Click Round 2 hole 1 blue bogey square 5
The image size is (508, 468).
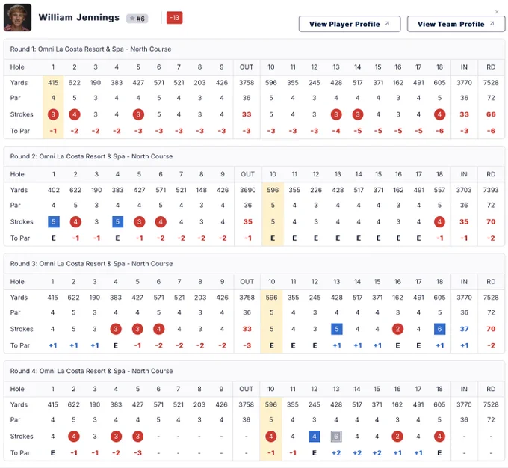pyautogui.click(x=54, y=222)
